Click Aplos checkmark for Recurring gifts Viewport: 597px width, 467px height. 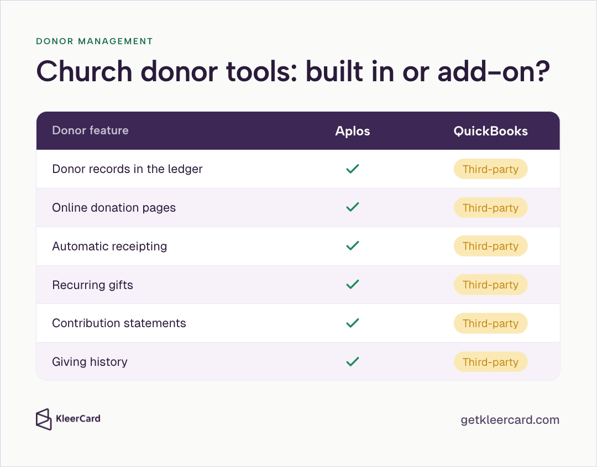click(x=353, y=284)
